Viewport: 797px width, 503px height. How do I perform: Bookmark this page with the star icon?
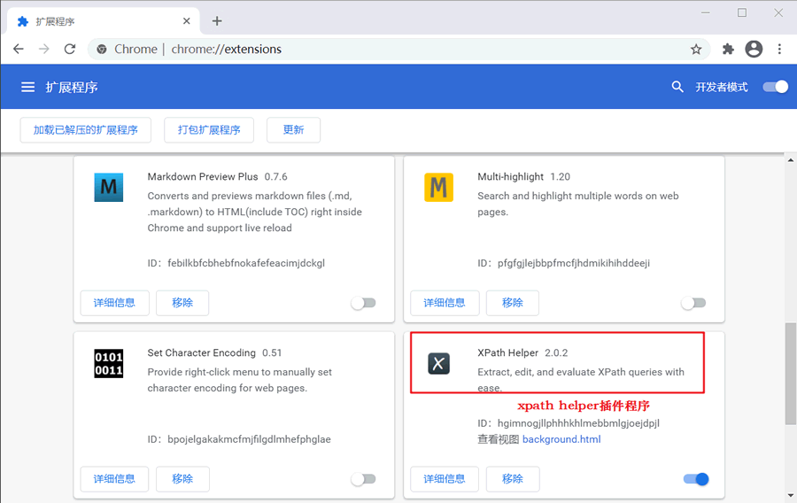pyautogui.click(x=696, y=50)
